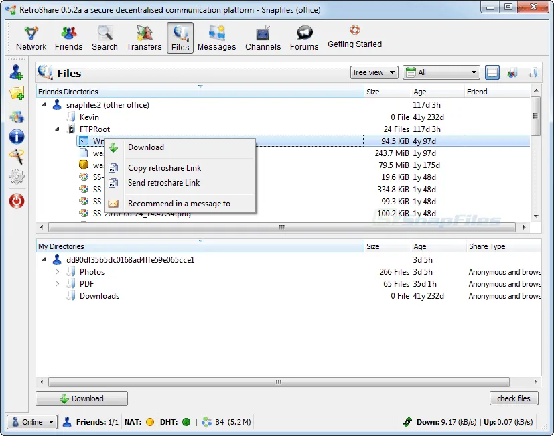Click the 65 Files size cell
This screenshot has height=436, width=554.
coord(396,284)
